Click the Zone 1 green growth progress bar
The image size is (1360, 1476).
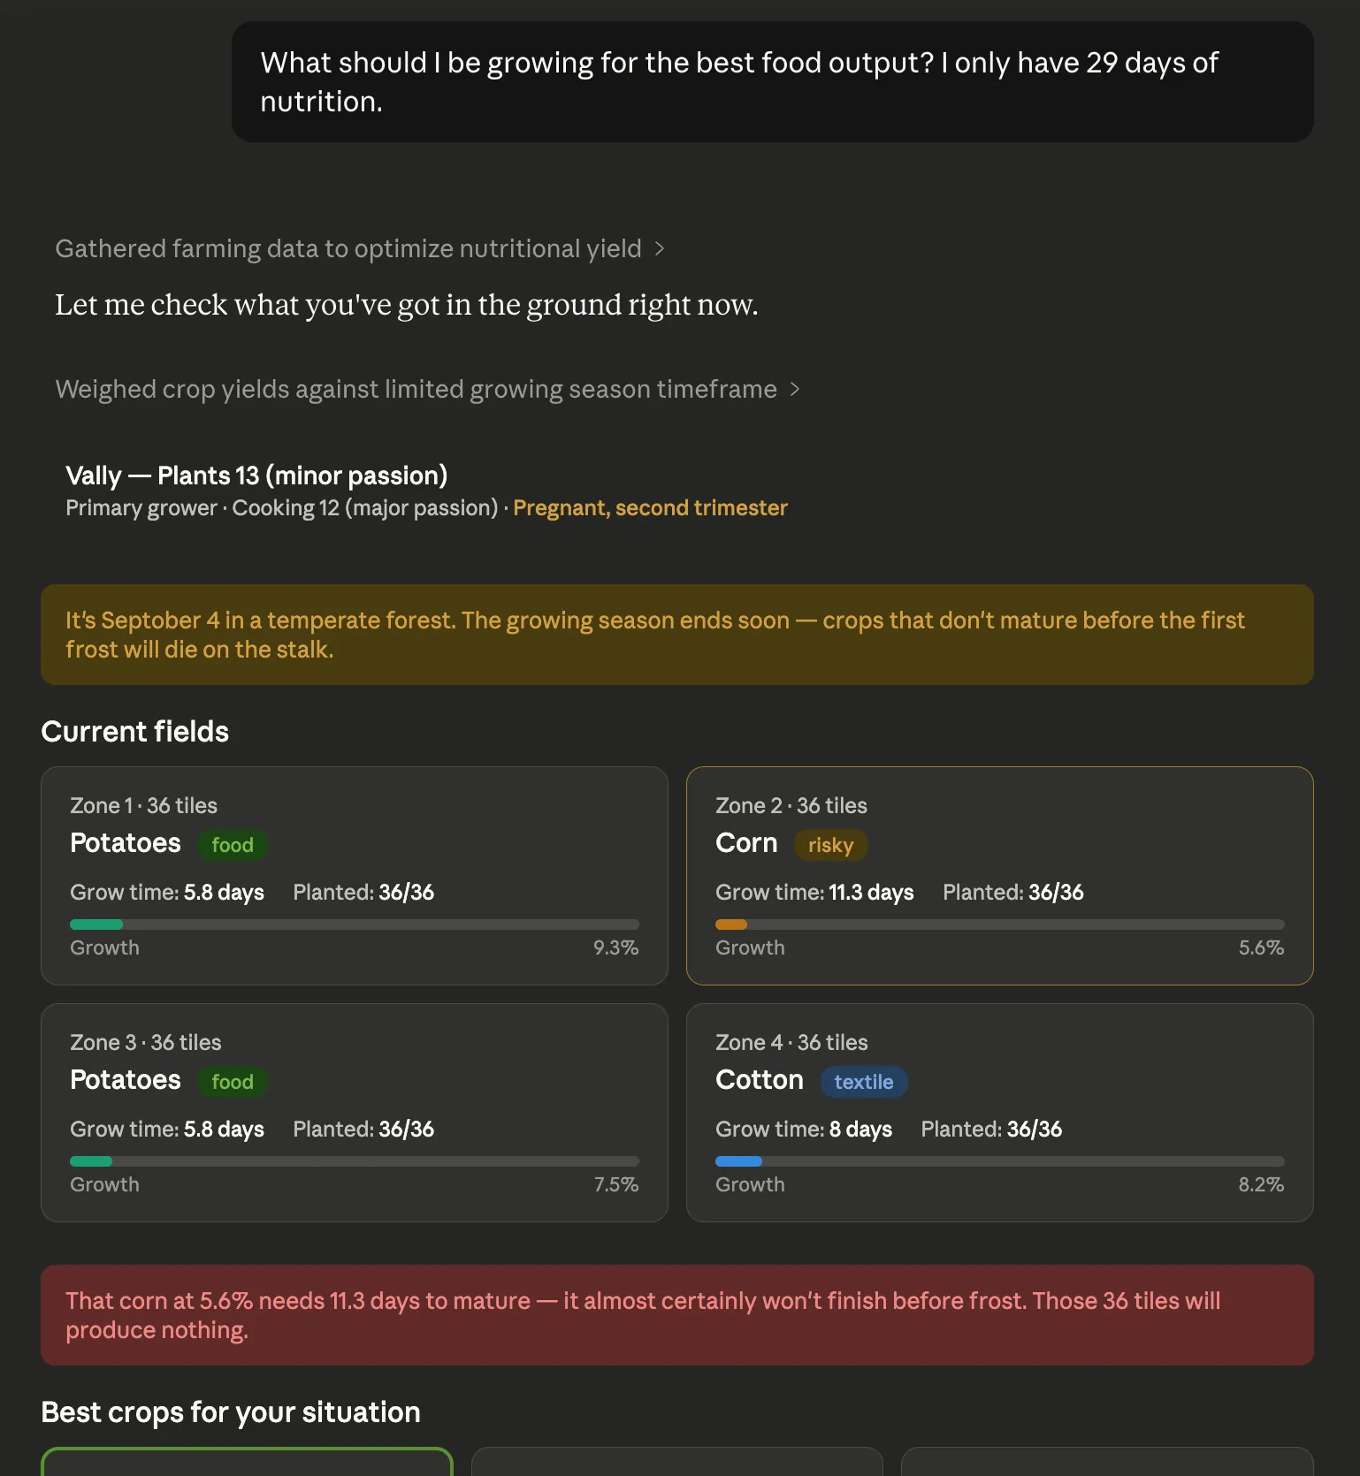(x=354, y=924)
